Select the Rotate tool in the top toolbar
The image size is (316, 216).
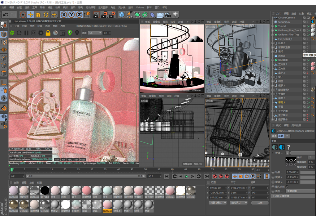[46, 15]
